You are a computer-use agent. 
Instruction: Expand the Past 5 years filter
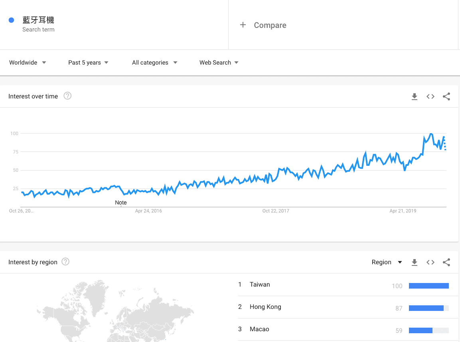tap(88, 63)
